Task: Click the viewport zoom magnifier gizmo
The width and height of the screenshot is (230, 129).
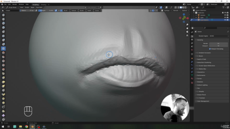Action: pos(187,25)
